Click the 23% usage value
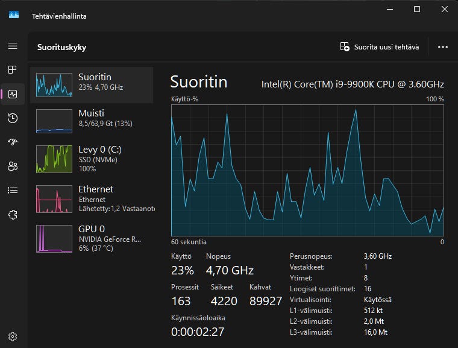The height and width of the screenshot is (348, 458). (182, 270)
